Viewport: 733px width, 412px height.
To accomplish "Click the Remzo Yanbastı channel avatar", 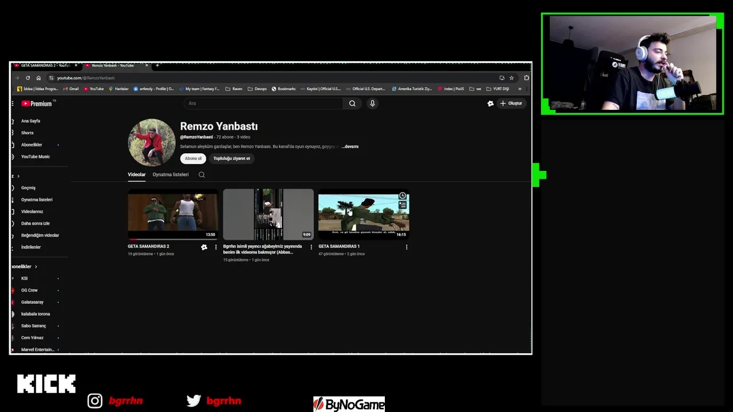I will (x=152, y=142).
